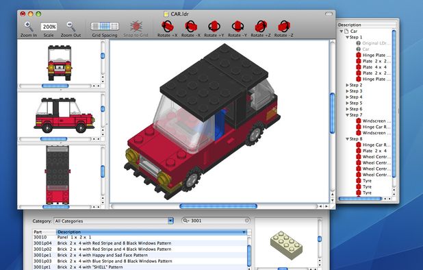
Task: Collapse the Car model in the tree
Action: [342, 31]
